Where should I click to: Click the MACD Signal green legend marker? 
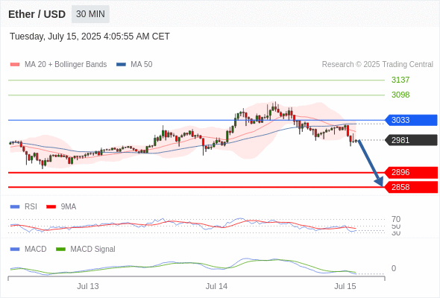60,249
